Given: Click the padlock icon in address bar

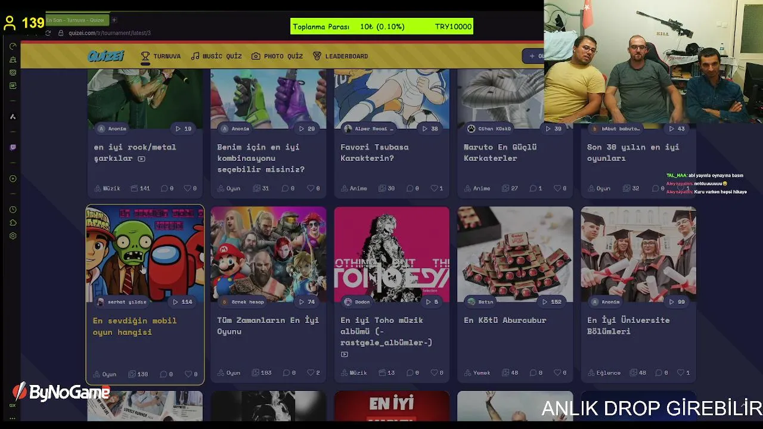Looking at the screenshot, I should click(61, 33).
